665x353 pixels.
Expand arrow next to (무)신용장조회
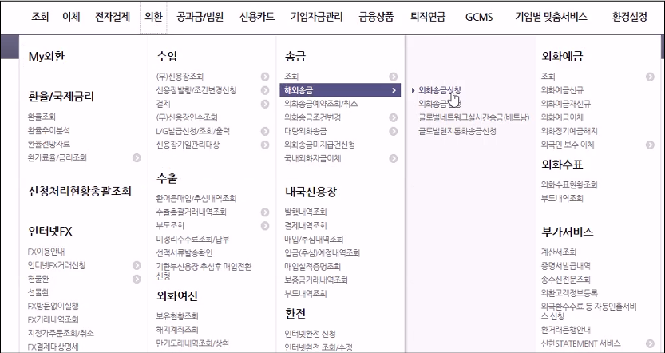click(265, 77)
